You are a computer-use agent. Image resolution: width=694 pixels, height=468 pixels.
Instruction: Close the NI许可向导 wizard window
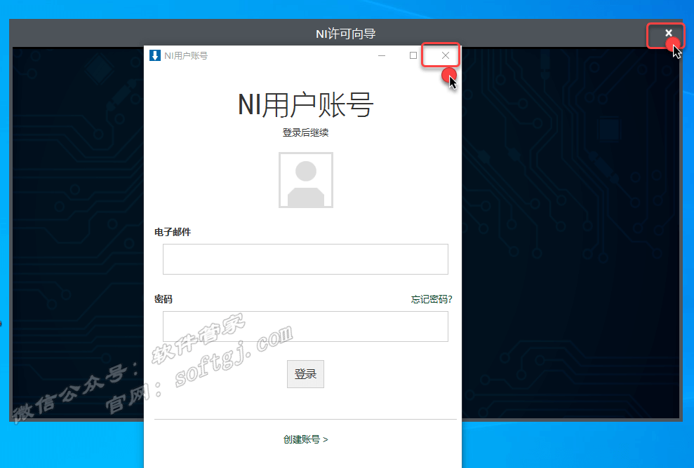[x=668, y=33]
